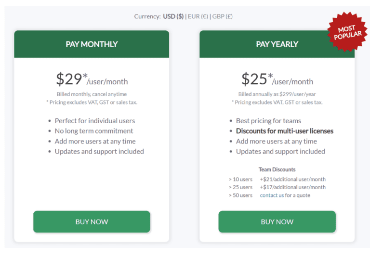Click 'Best pricing for teams' bullet

[268, 121]
